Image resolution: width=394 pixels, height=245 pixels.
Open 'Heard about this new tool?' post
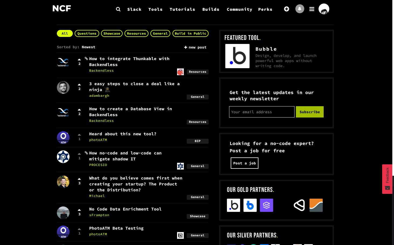[123, 134]
